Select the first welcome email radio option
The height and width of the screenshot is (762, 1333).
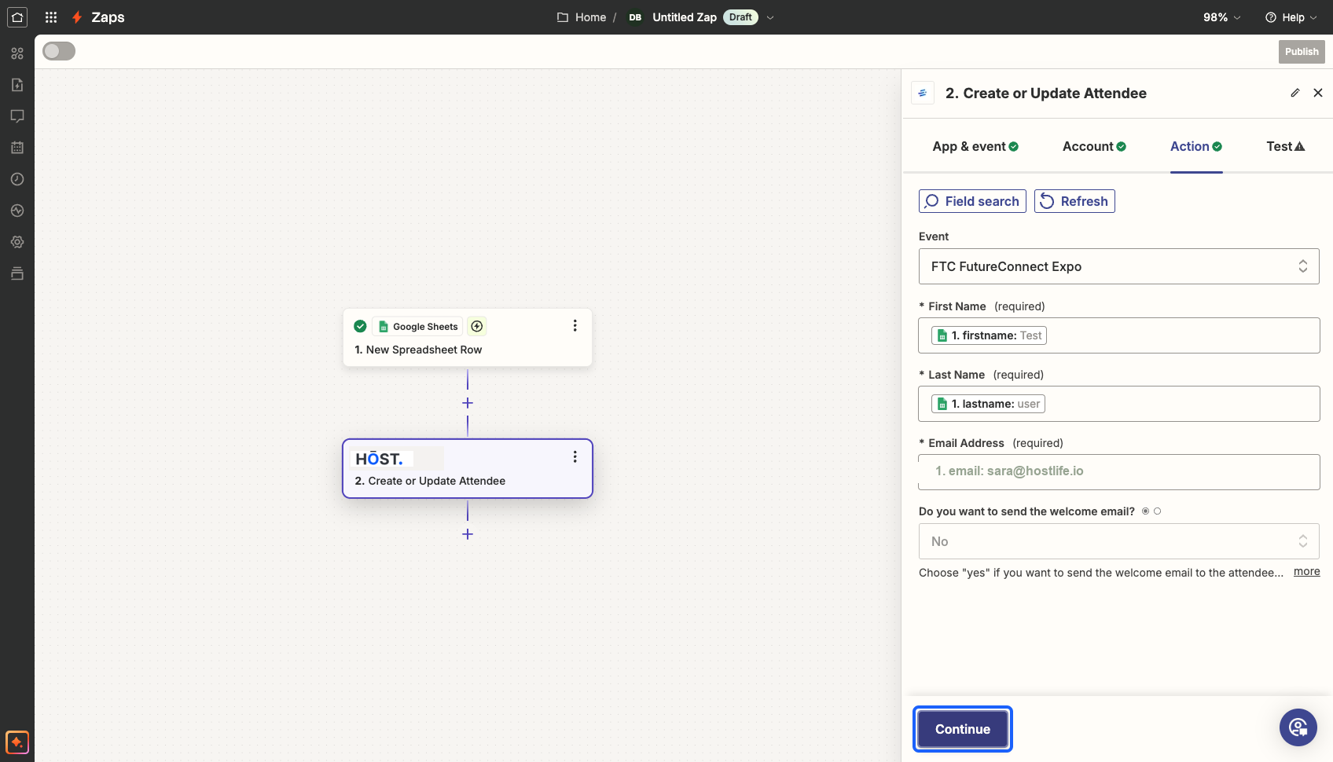click(1145, 511)
